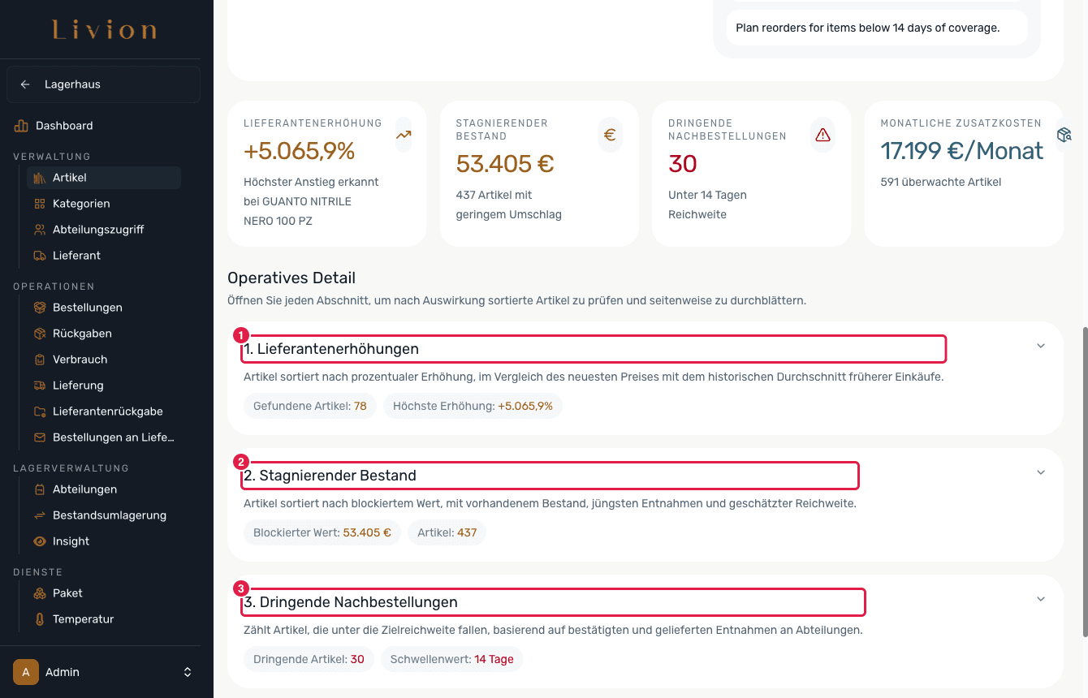The image size is (1088, 698).
Task: Open Lieferantenrückgabe
Action: coord(104,411)
